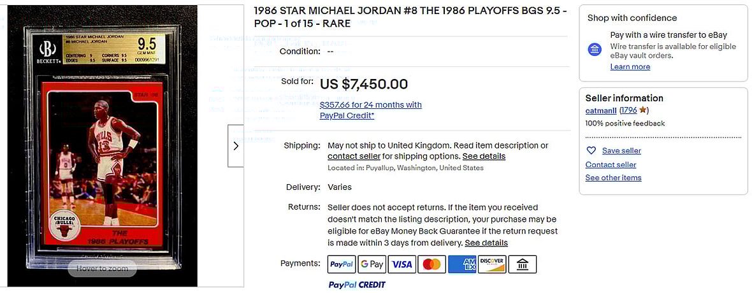The width and height of the screenshot is (752, 293).
Task: Click Learn more about wire transfer
Action: (x=630, y=67)
